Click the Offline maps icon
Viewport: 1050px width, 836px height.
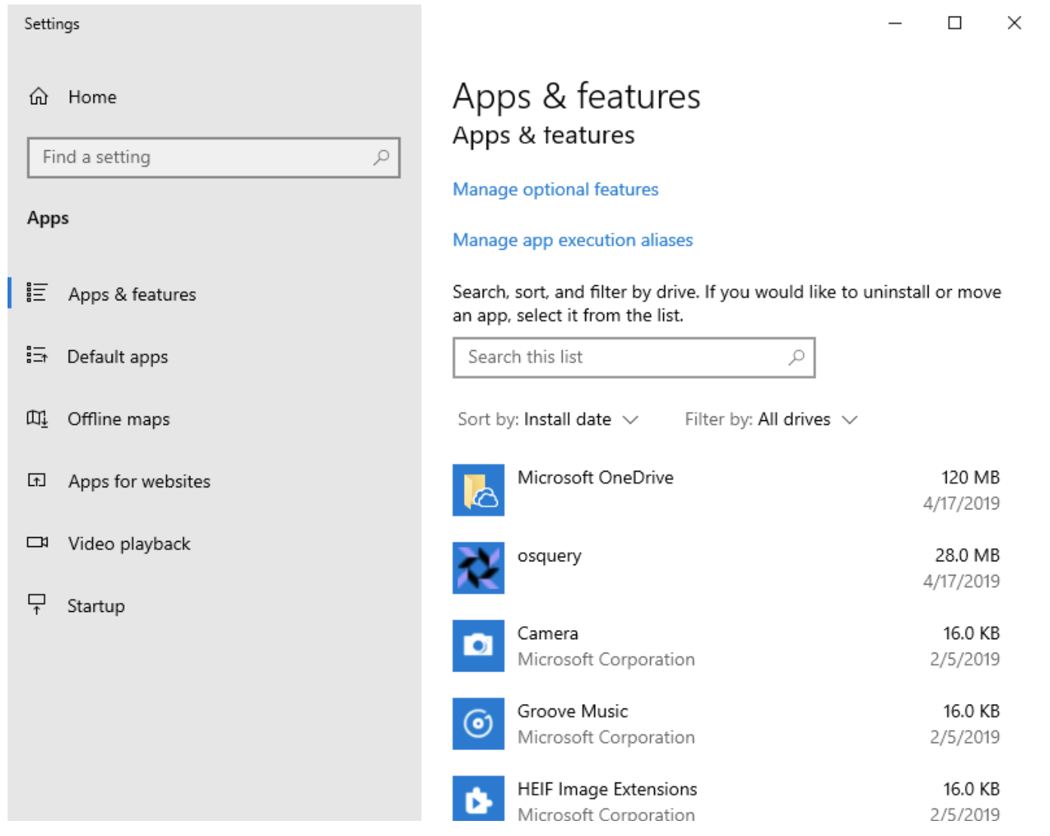37,418
